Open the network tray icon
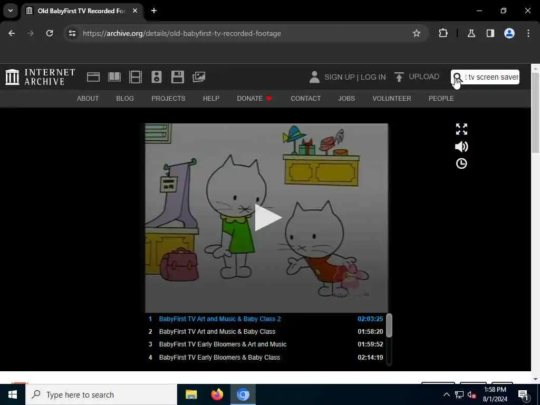540x405 pixels. (459, 394)
